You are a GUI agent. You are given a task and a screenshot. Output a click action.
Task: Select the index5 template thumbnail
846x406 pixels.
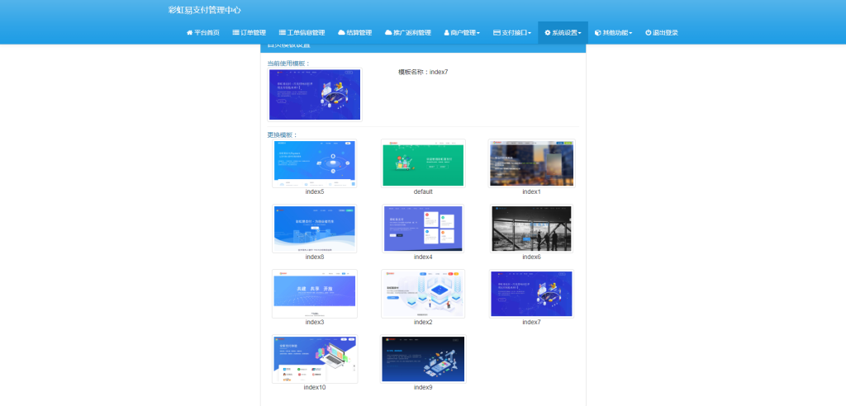pos(315,163)
